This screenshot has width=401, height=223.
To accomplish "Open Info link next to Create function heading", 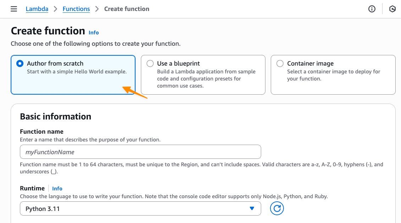I will [94, 33].
